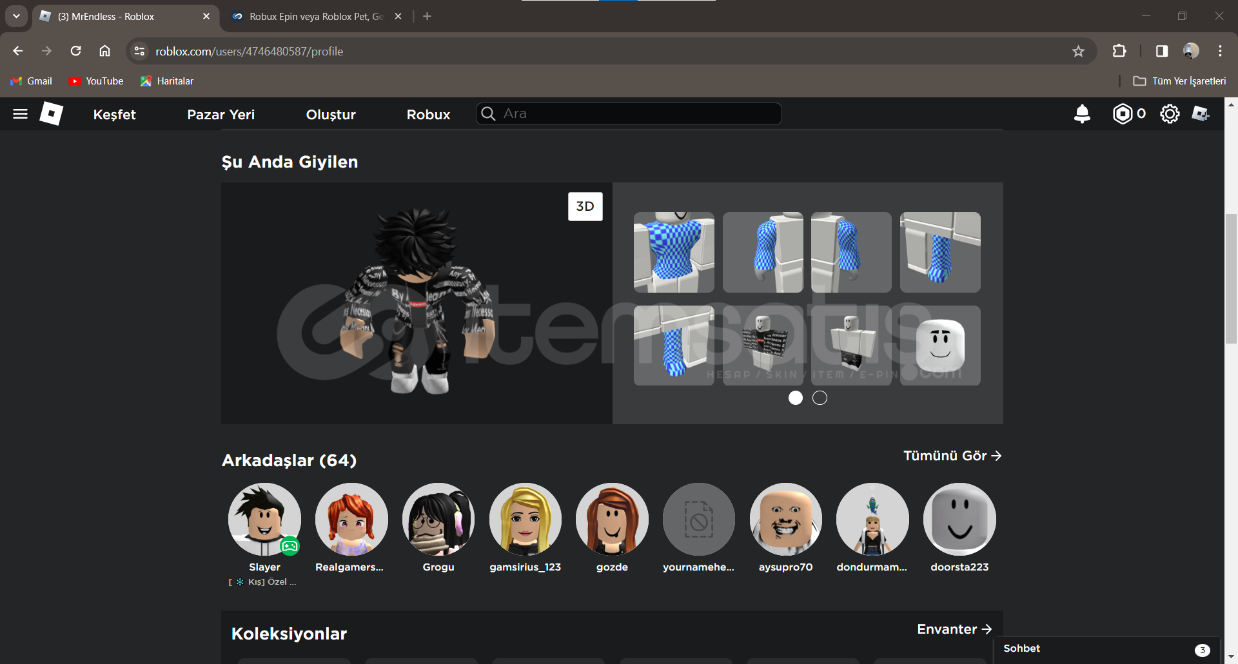Open the Robux menu item

coord(428,115)
